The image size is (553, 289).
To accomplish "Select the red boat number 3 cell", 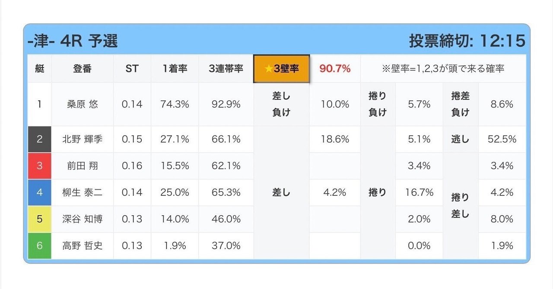I will coord(40,166).
